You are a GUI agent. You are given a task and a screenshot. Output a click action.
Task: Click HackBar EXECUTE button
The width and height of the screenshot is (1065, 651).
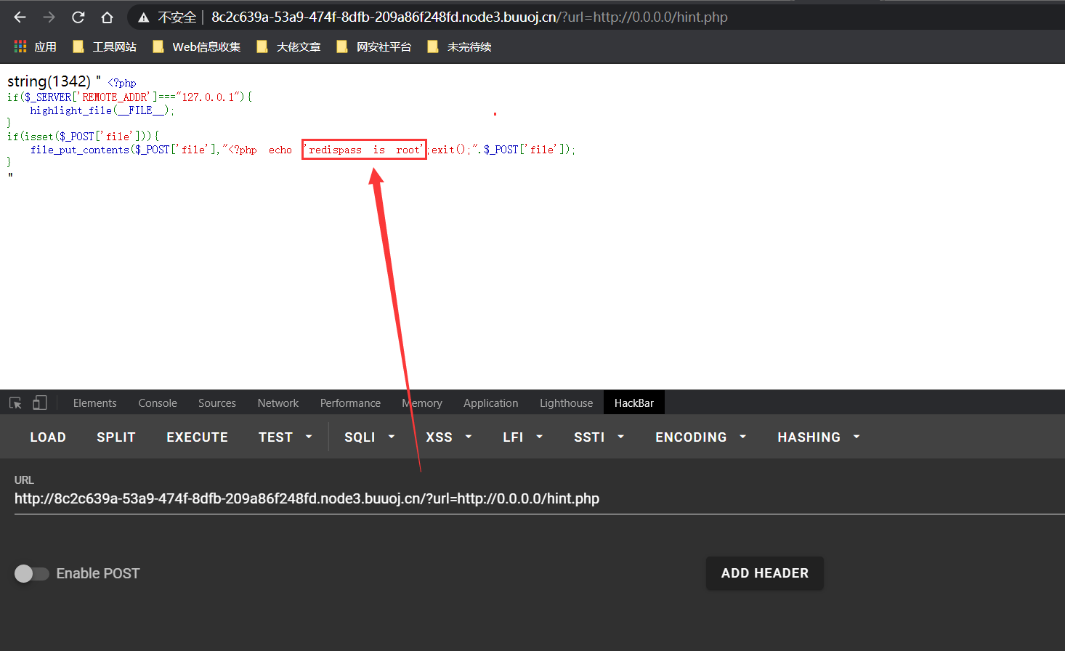pos(197,437)
